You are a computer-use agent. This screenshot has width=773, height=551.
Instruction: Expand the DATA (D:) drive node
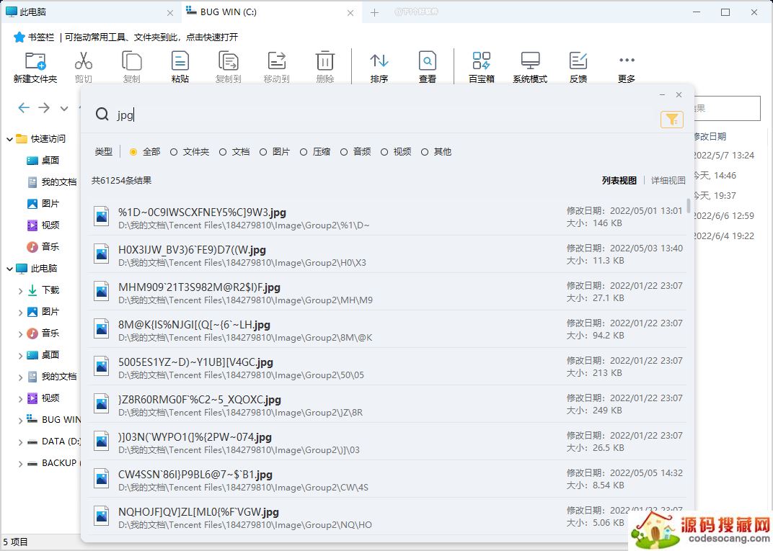tap(20, 442)
